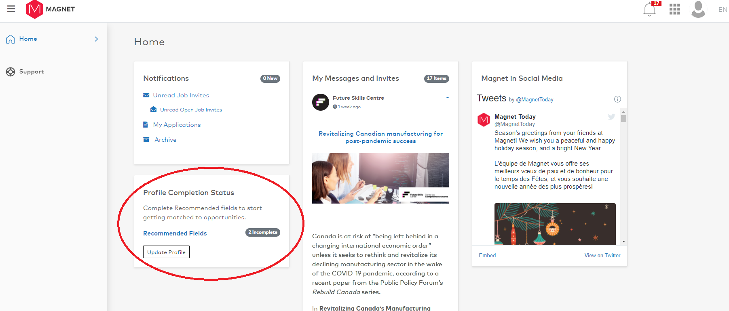Expand the Home sidebar chevron
729x311 pixels.
click(96, 39)
